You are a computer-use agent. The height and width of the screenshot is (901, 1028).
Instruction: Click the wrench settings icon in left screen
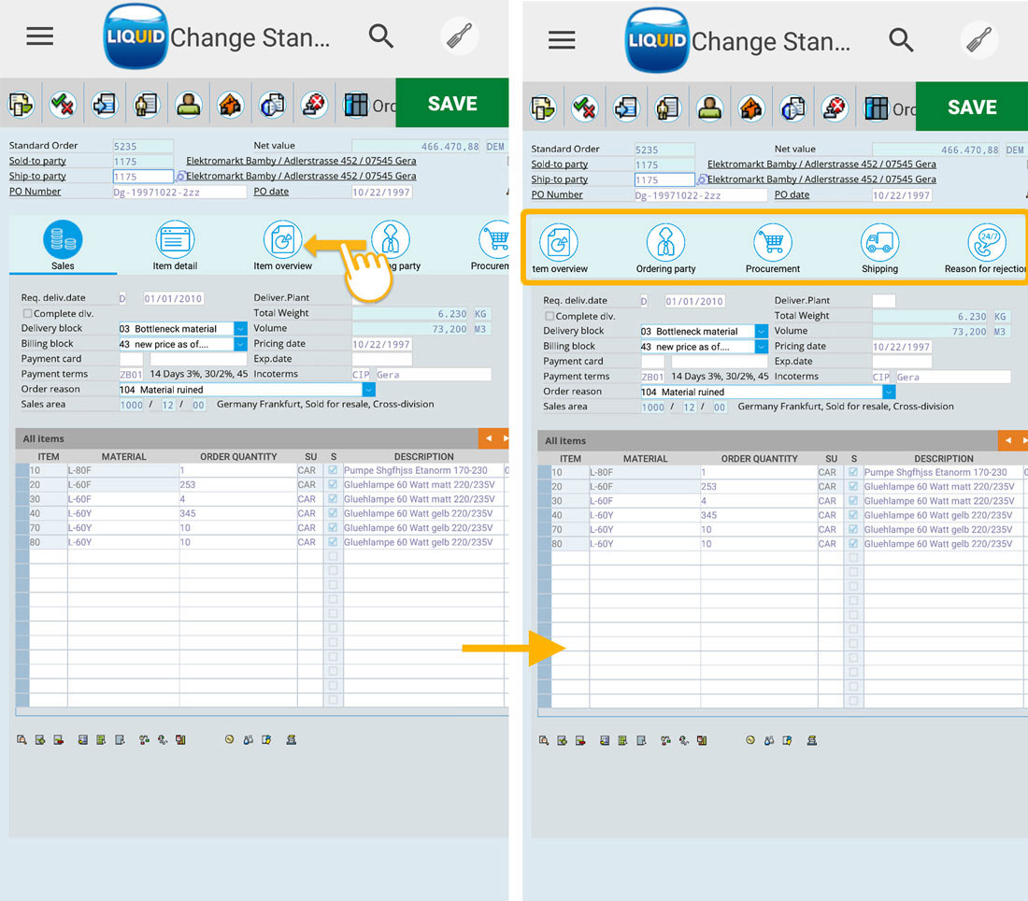point(459,36)
